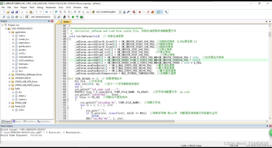
Task: Click the Undo toolbar icon
Action: click(37, 12)
